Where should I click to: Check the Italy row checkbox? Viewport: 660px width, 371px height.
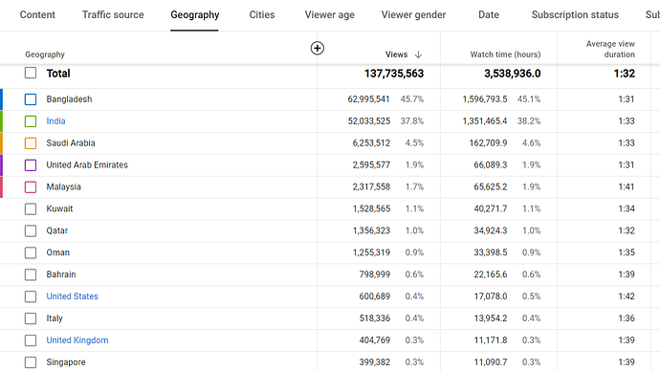31,318
